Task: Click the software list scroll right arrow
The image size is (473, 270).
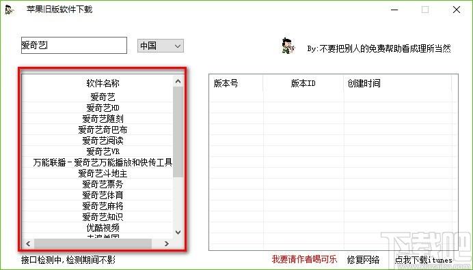Action: pos(167,243)
